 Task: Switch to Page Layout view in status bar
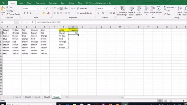166,101
